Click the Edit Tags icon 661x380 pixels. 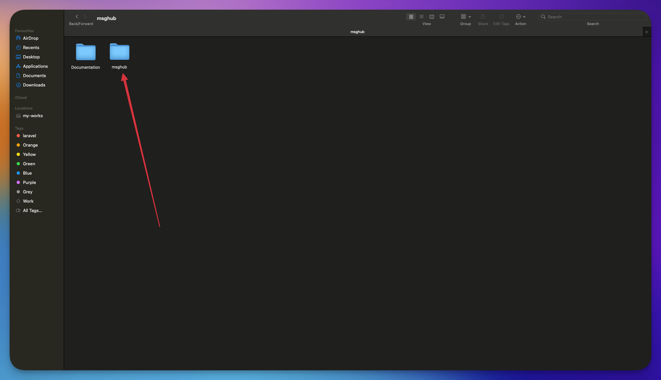coord(501,17)
